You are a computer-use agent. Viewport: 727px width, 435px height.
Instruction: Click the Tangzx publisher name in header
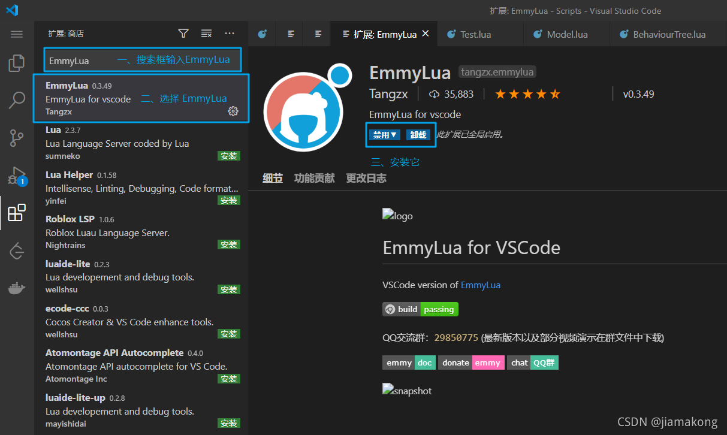[x=389, y=94]
